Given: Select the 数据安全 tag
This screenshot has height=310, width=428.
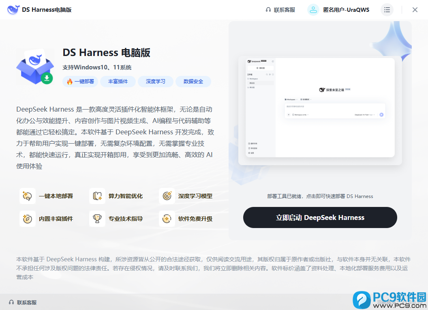Looking at the screenshot, I should coord(193,82).
